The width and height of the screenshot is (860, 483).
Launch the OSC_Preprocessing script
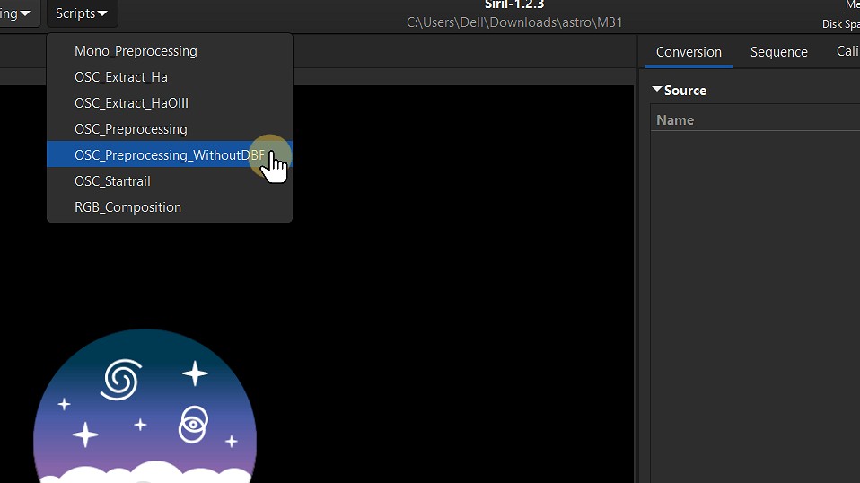130,129
